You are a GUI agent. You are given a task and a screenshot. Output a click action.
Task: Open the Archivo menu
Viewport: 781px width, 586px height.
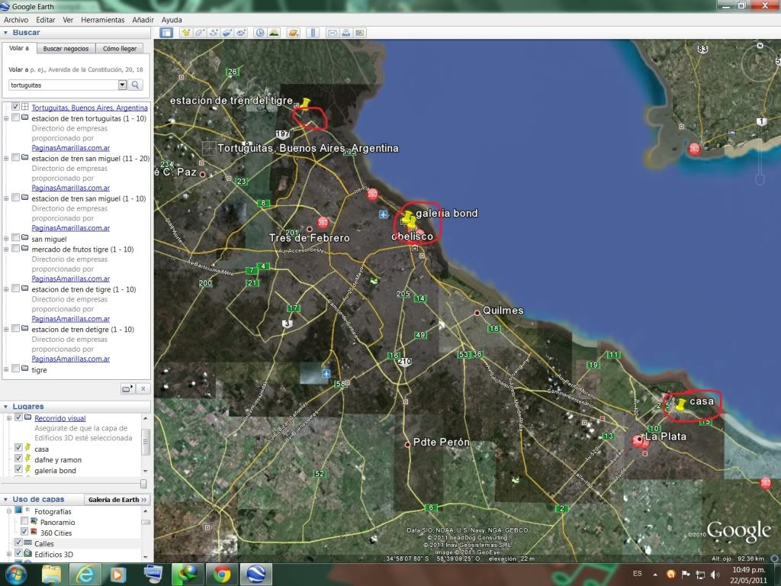click(16, 20)
